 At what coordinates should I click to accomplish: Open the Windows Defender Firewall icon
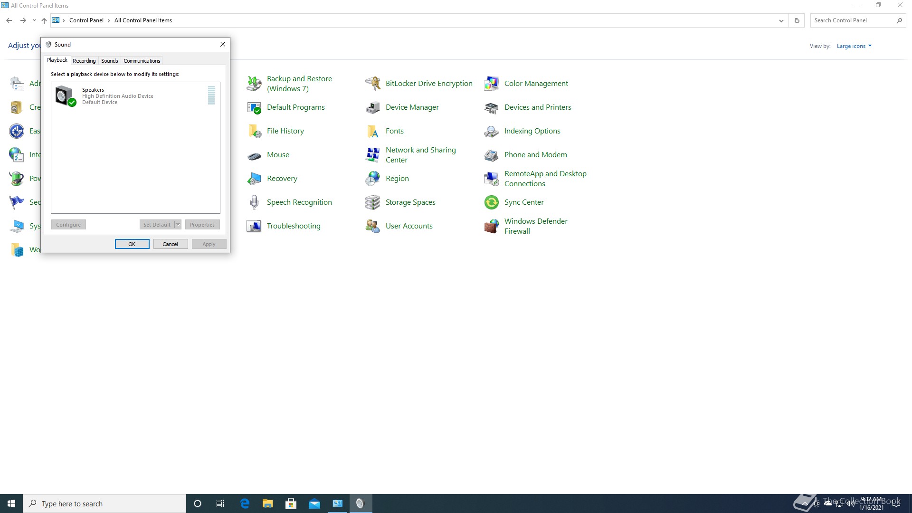coord(492,226)
